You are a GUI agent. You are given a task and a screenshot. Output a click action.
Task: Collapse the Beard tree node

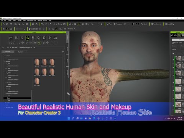click(x=6, y=89)
